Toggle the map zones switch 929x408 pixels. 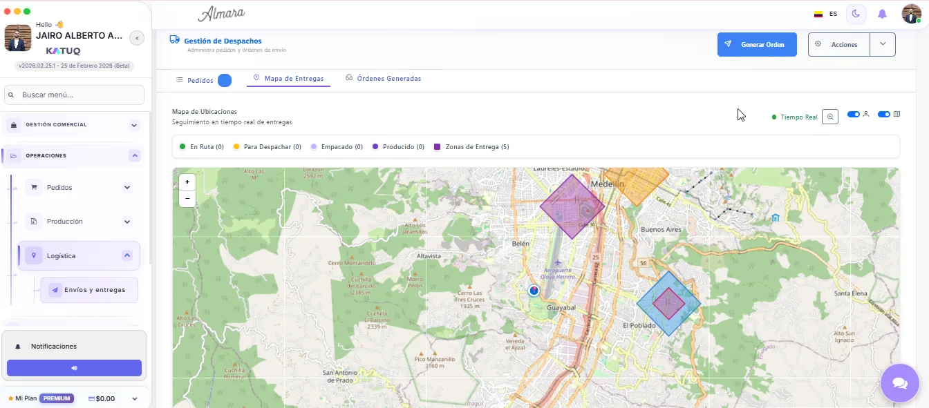click(x=884, y=115)
